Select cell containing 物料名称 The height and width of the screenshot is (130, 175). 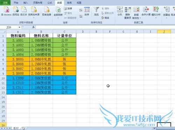point(41,36)
